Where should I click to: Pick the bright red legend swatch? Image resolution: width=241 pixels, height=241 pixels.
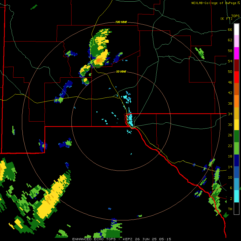(236, 77)
